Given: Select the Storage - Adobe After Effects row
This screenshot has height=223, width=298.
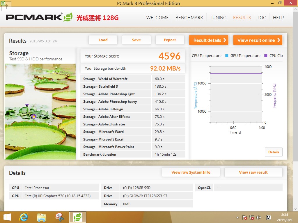Looking at the screenshot, I should pyautogui.click(x=133, y=117).
